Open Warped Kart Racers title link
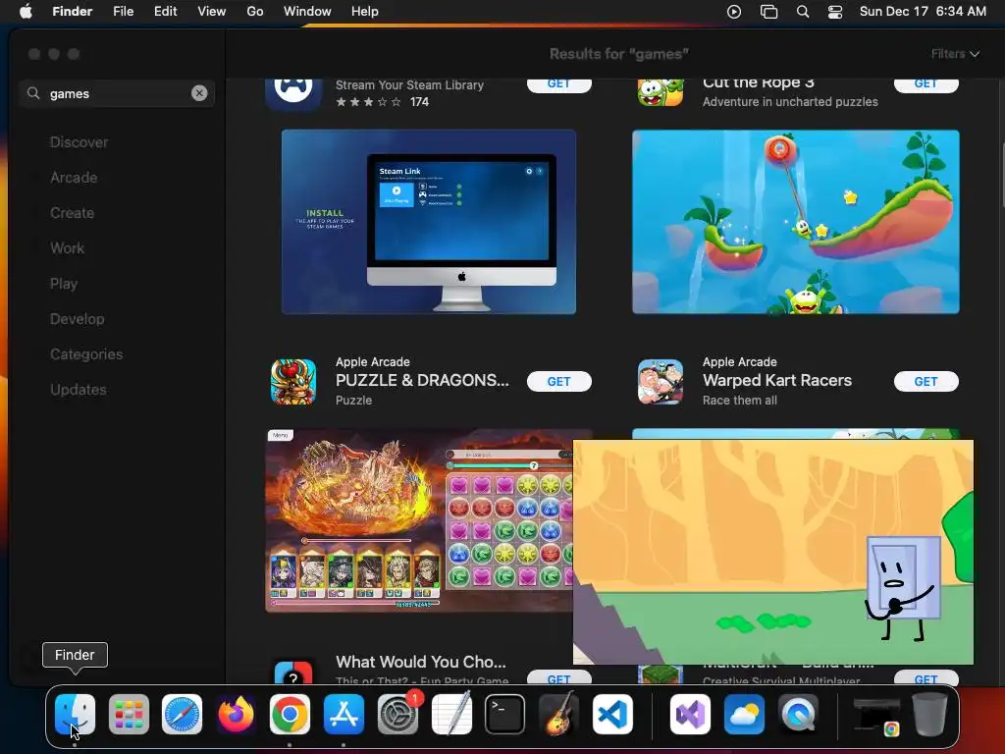The width and height of the screenshot is (1005, 754). coord(777,380)
